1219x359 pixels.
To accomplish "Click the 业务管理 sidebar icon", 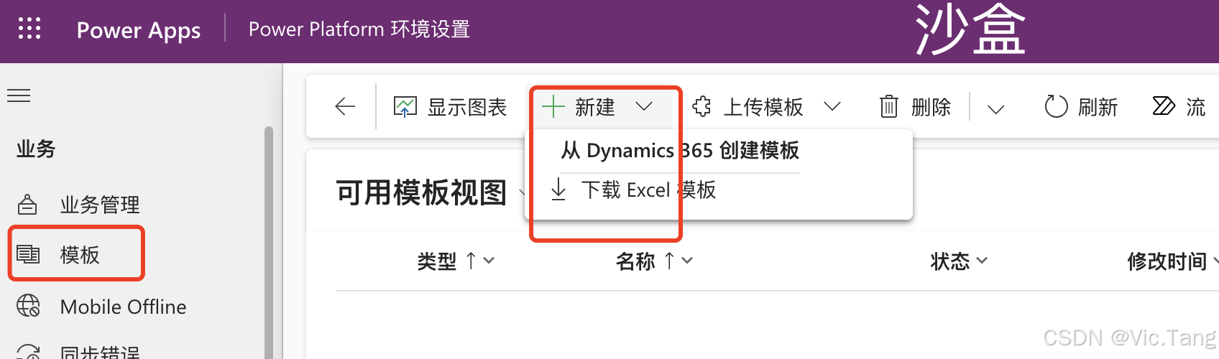I will (27, 205).
